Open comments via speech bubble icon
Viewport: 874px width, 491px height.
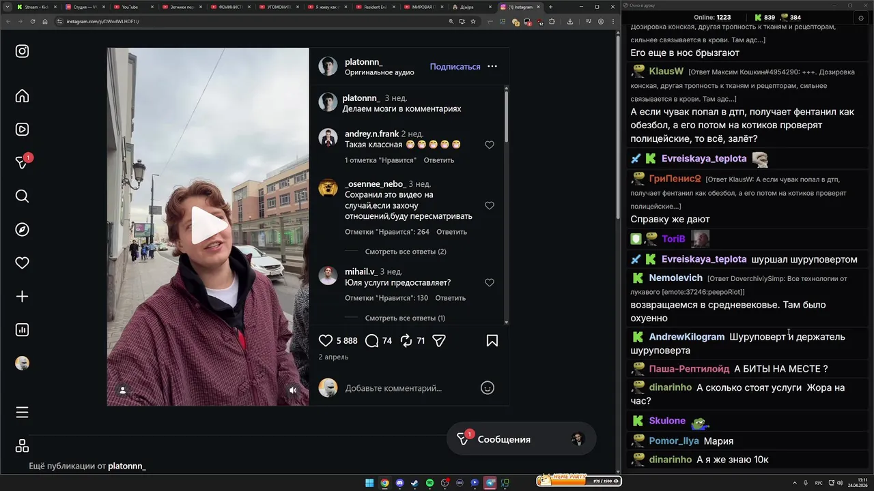(x=372, y=340)
